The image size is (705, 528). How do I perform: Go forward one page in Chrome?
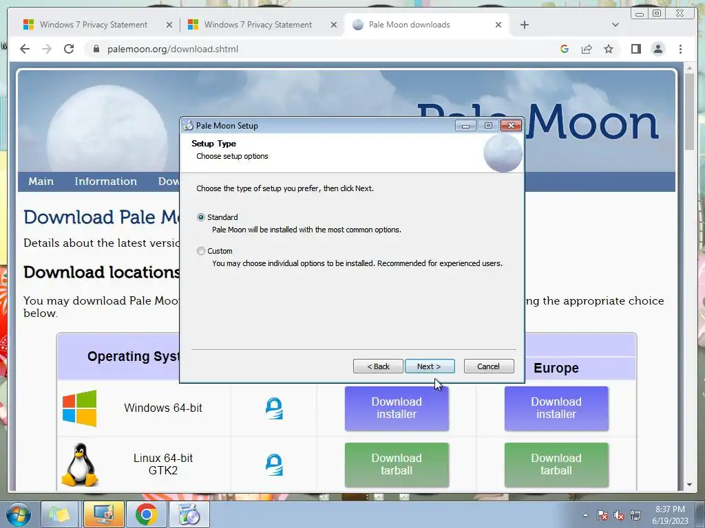(x=47, y=49)
